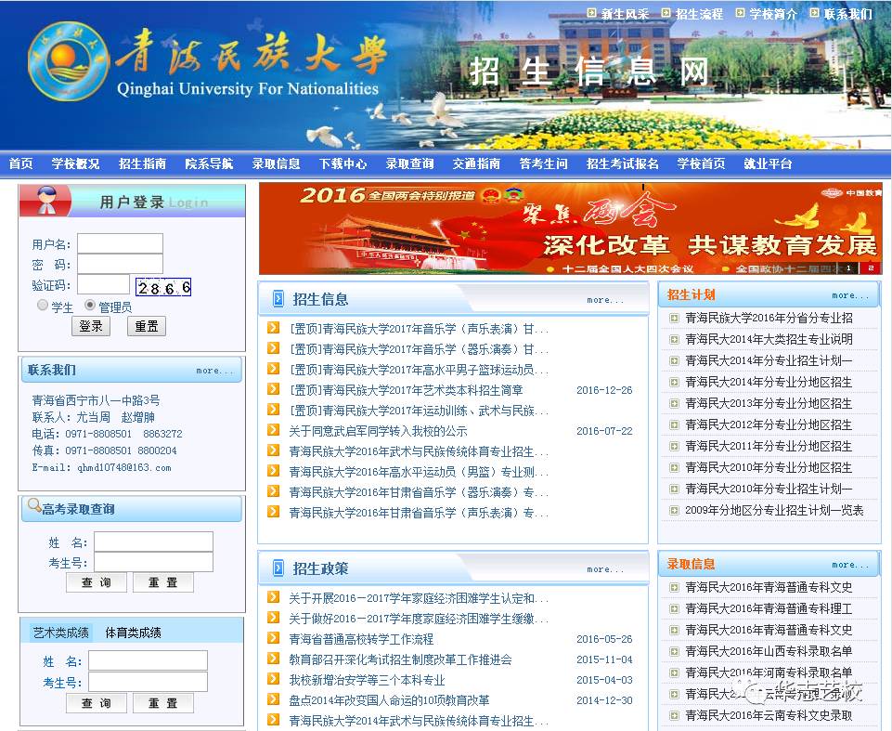
Task: Click 考生号 field in 高考录取查询
Action: 153,562
